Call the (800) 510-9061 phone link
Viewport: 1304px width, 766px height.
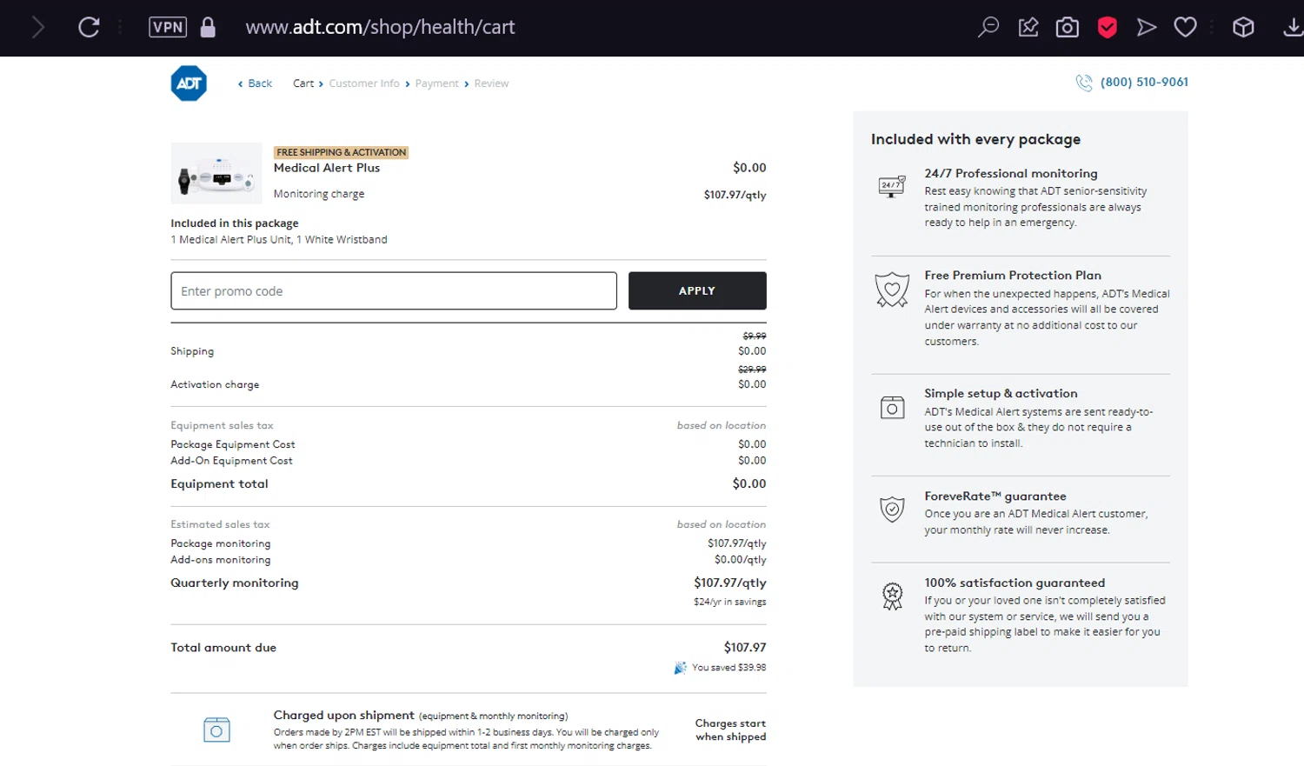(1144, 82)
